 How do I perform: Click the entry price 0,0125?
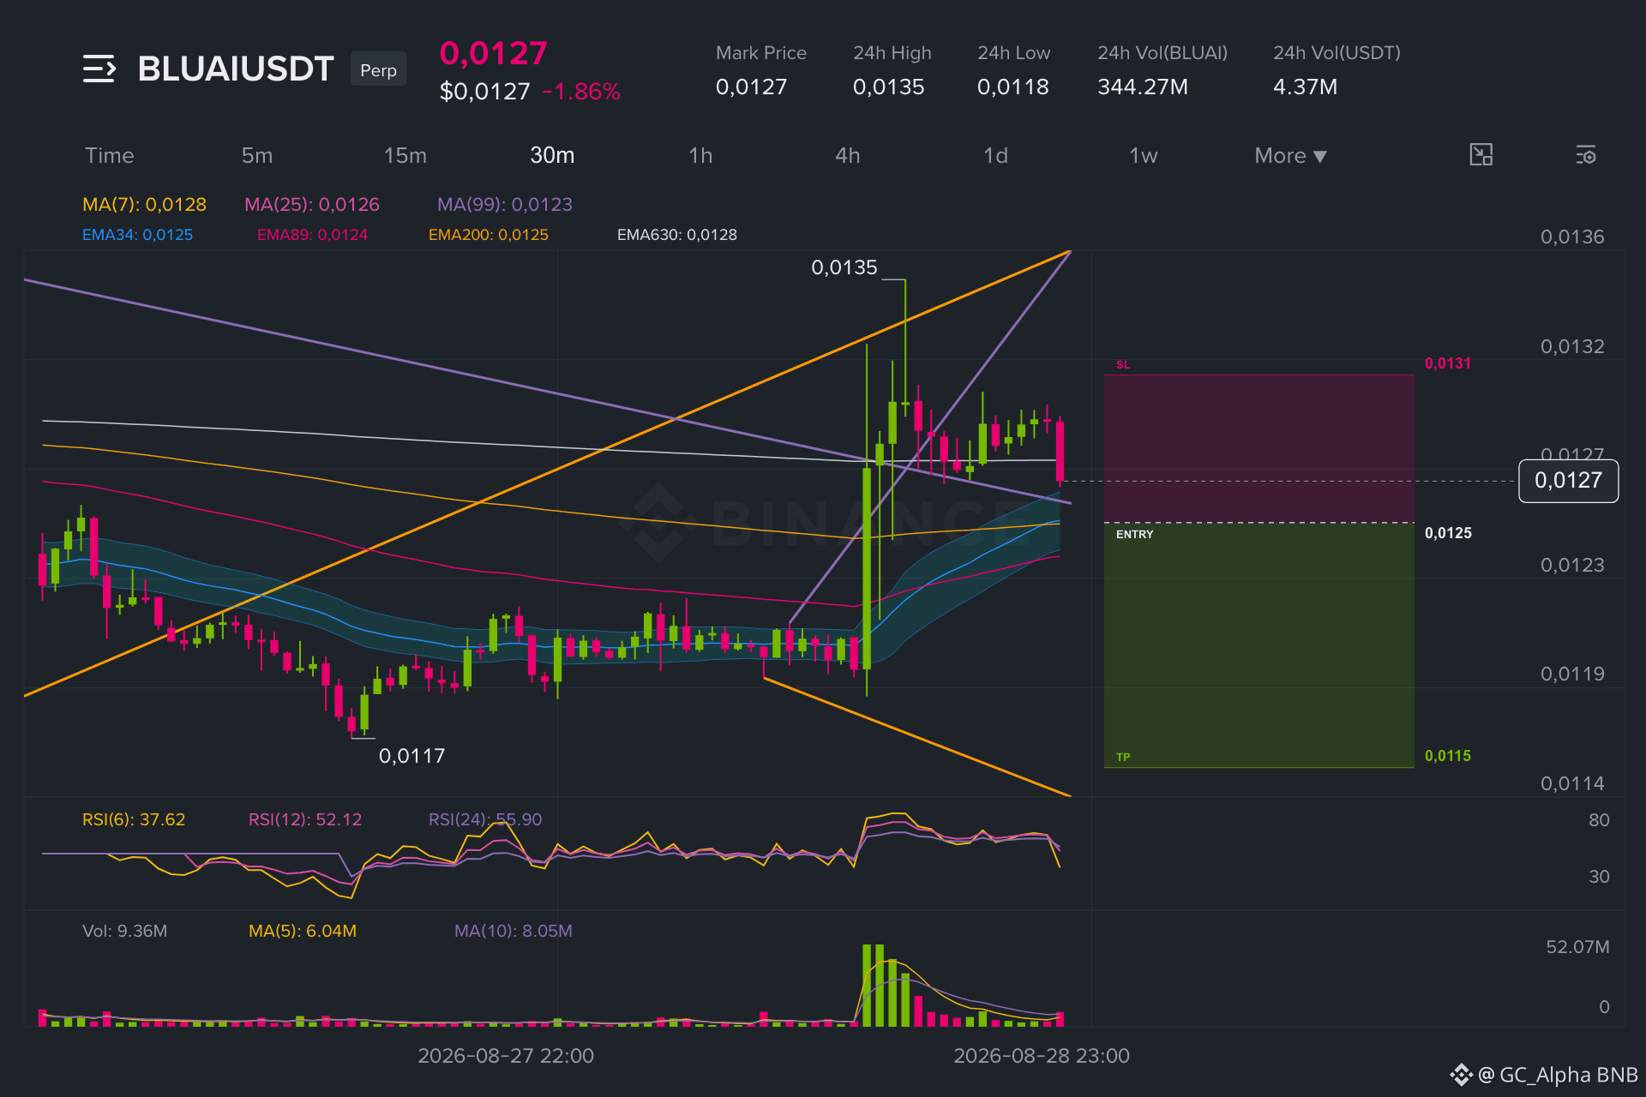1448,533
